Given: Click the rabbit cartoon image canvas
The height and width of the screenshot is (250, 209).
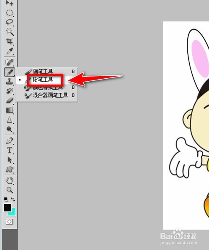Looking at the screenshot, I should pyautogui.click(x=186, y=125).
